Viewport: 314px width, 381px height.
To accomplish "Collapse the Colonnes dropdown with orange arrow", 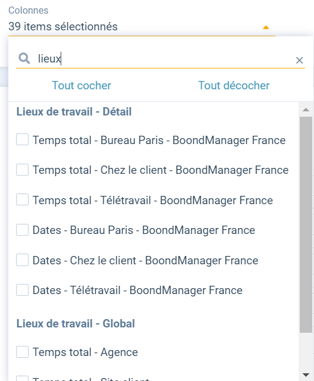I will [x=266, y=27].
